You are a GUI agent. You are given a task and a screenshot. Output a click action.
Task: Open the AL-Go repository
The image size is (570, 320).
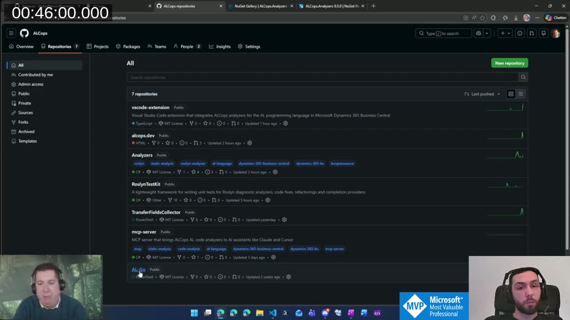click(138, 270)
